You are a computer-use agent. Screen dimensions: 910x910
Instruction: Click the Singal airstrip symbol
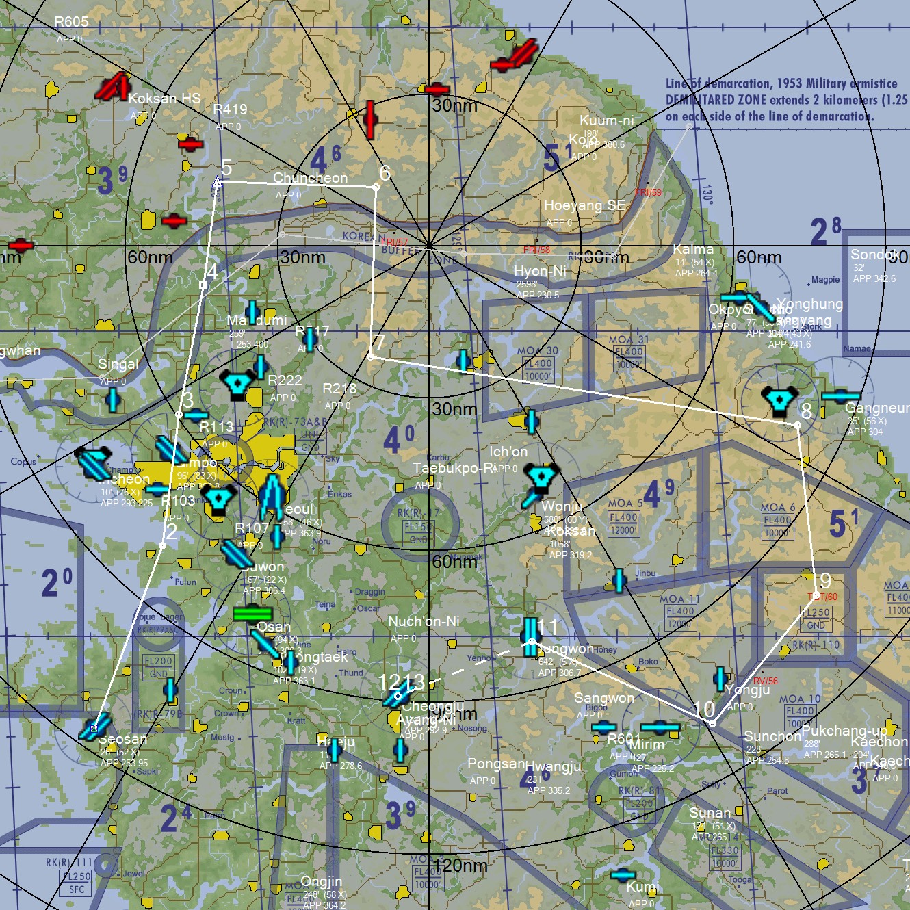click(114, 400)
